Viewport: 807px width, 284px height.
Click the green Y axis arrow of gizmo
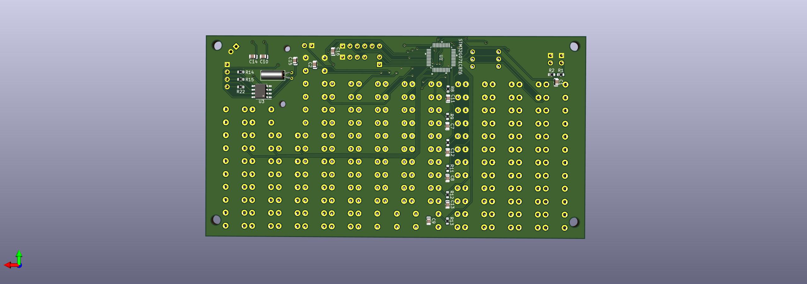19,257
